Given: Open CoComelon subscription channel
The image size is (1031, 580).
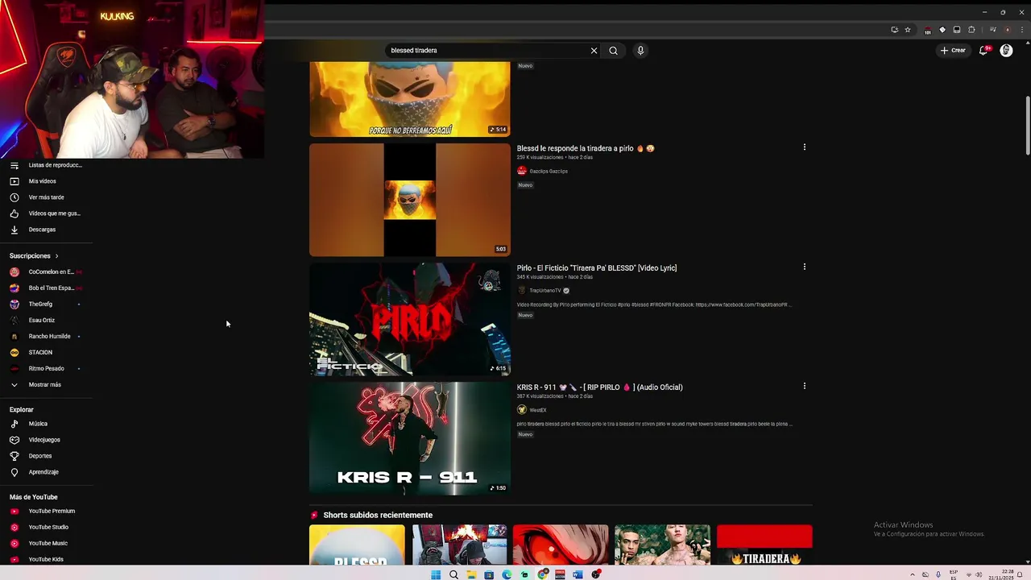Looking at the screenshot, I should click(47, 272).
